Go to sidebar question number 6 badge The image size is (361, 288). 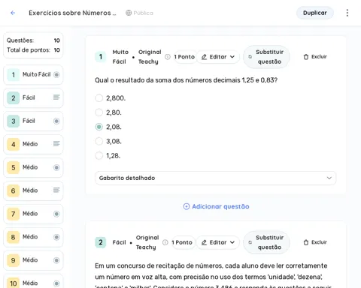[x=14, y=190]
